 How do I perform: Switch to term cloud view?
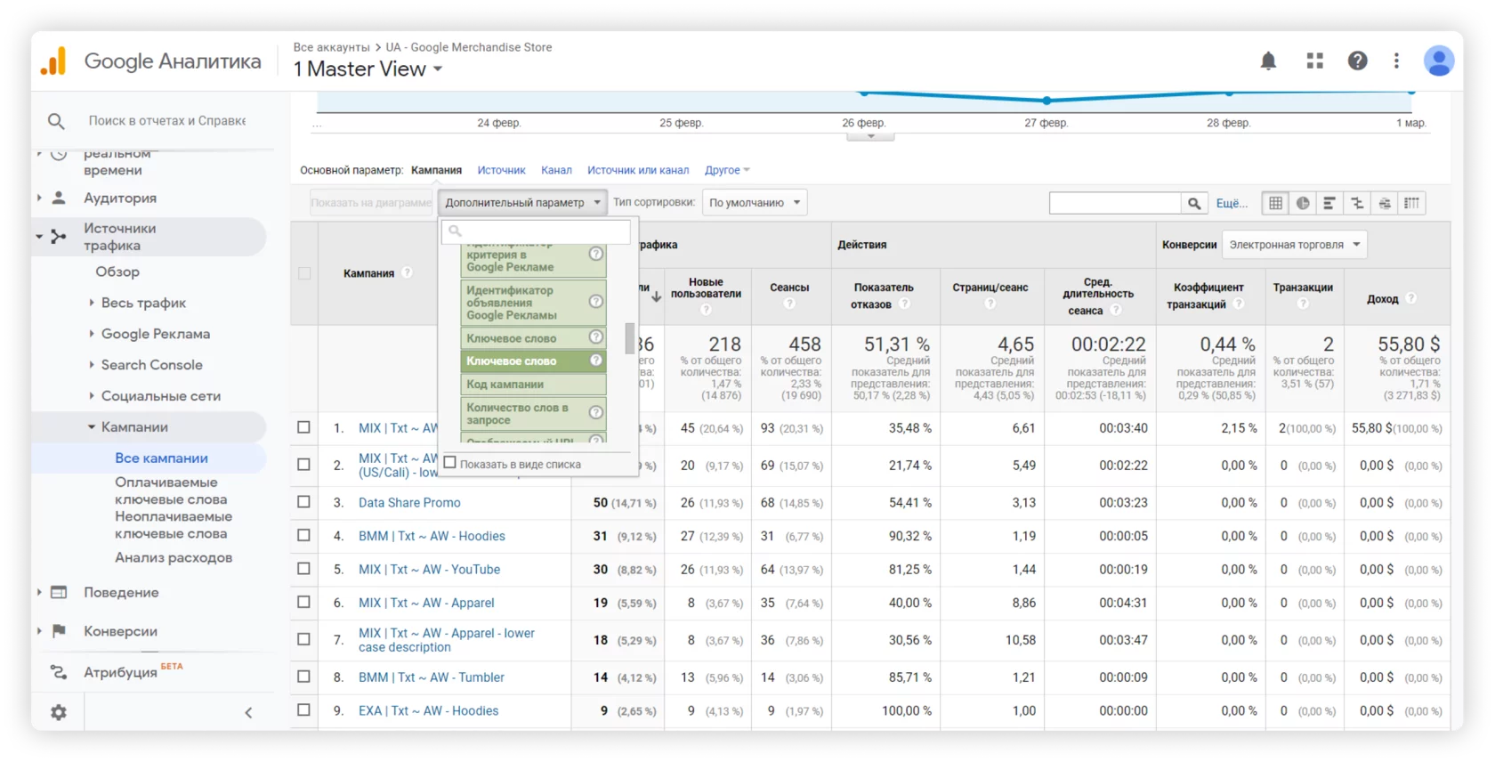[1385, 203]
